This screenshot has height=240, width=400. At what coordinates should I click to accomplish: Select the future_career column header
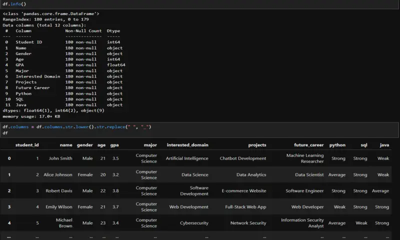click(309, 145)
